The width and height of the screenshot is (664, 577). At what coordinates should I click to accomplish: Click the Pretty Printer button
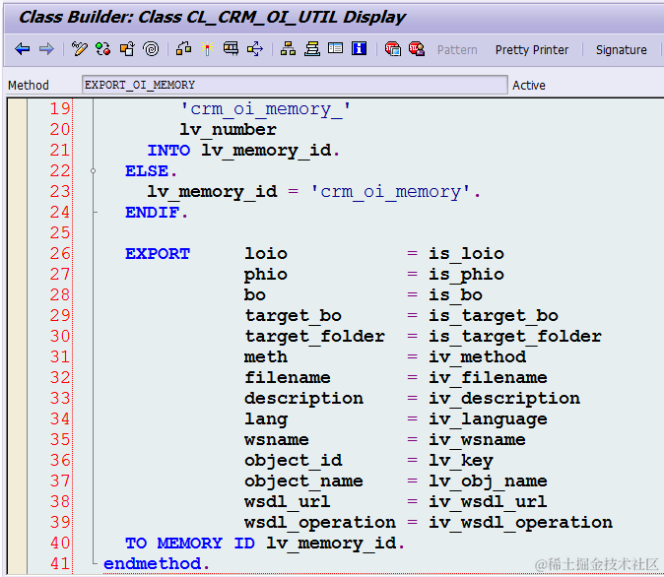click(x=532, y=50)
